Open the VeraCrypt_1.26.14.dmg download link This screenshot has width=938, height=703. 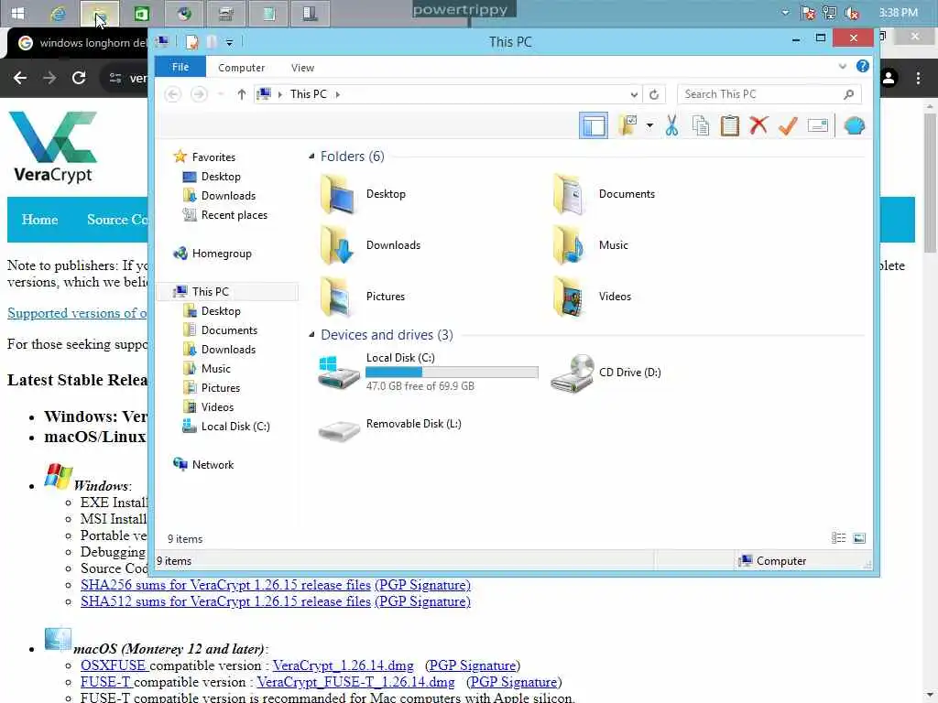(x=343, y=665)
